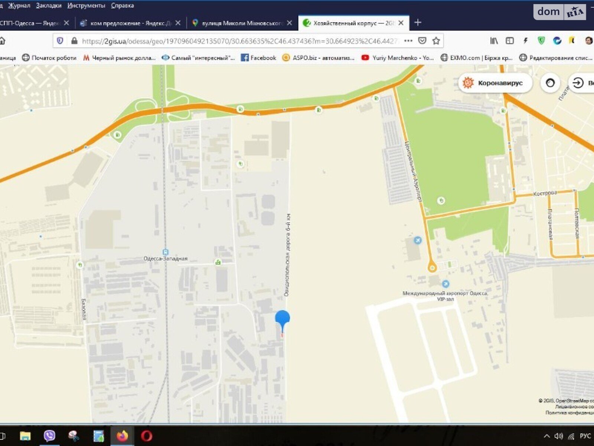Open the page actions three-dots menu
Screen dimensions: 594x446
coord(408,41)
